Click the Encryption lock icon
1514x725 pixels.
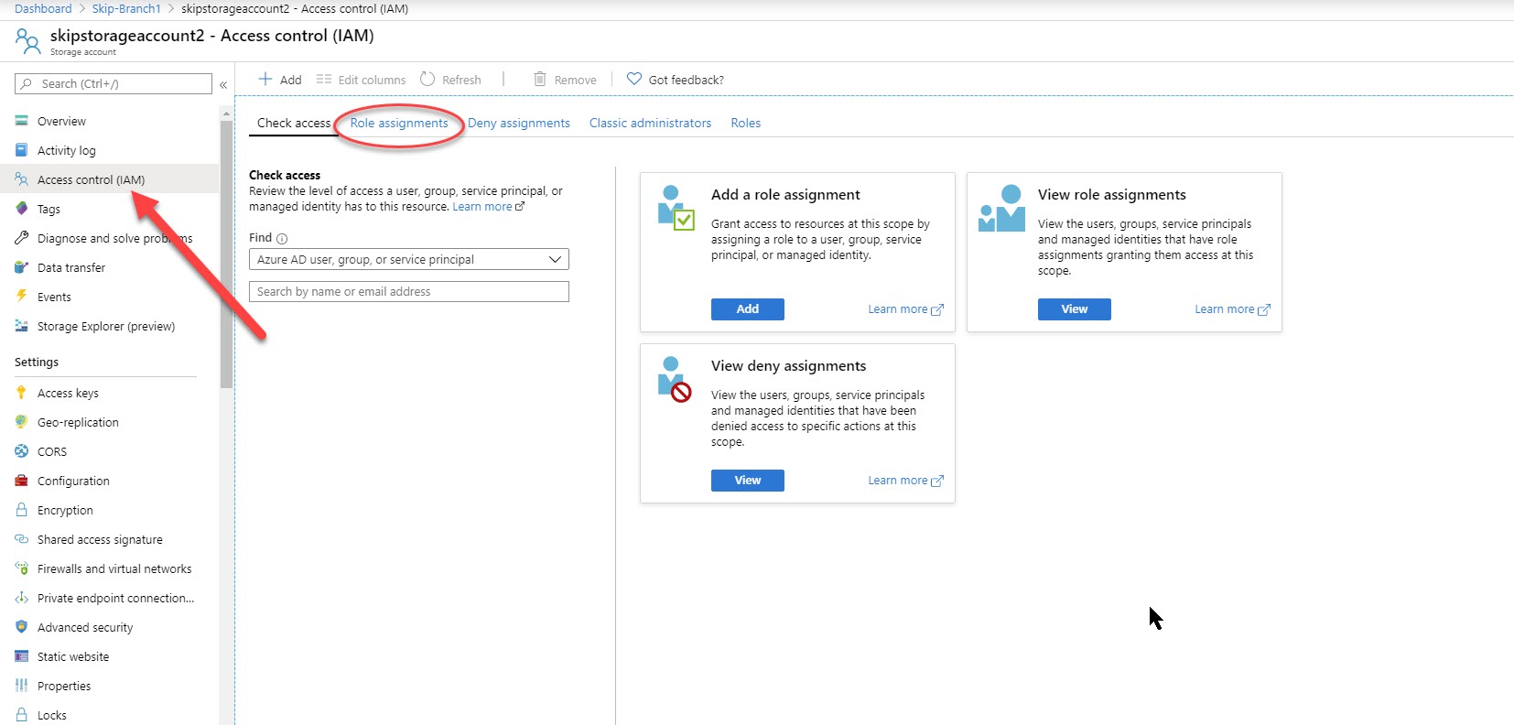pos(21,510)
